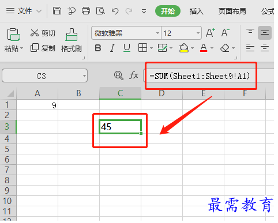Toggle italic formatting
This screenshot has height=223, width=278.
click(x=112, y=48)
